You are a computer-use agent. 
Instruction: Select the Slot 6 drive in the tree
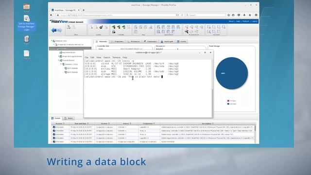[71, 72]
